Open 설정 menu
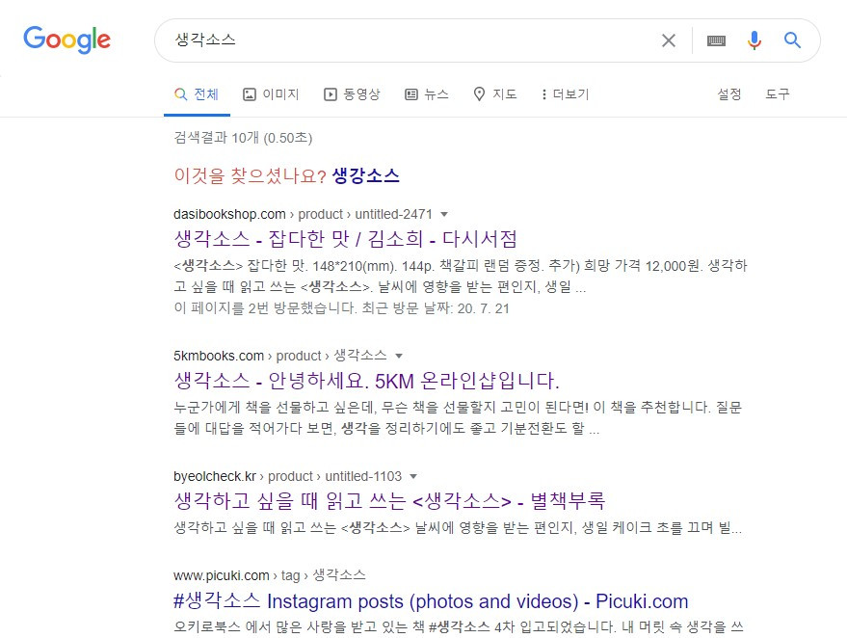Image resolution: width=847 pixels, height=638 pixels. [728, 94]
